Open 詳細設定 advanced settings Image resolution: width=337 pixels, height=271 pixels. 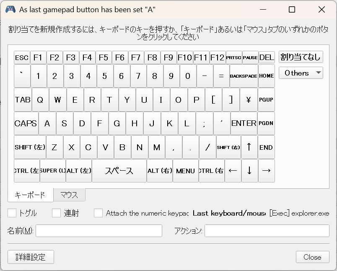[x=31, y=257]
